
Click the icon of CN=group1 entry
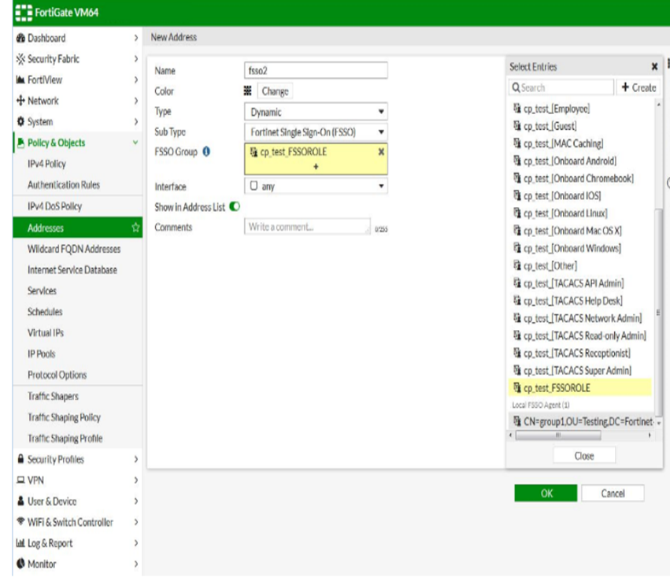517,421
